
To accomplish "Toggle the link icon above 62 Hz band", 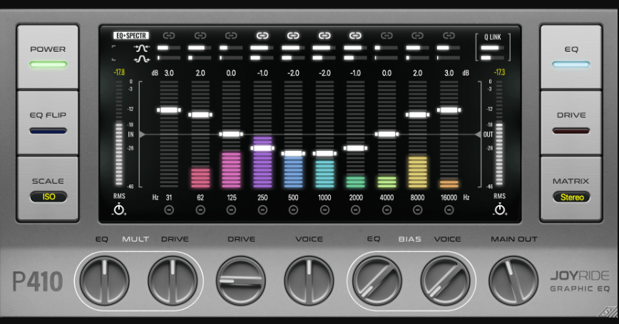I will tap(200, 36).
